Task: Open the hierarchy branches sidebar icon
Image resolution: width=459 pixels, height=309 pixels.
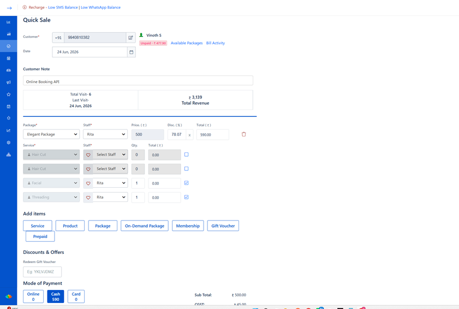Action: pos(9,154)
